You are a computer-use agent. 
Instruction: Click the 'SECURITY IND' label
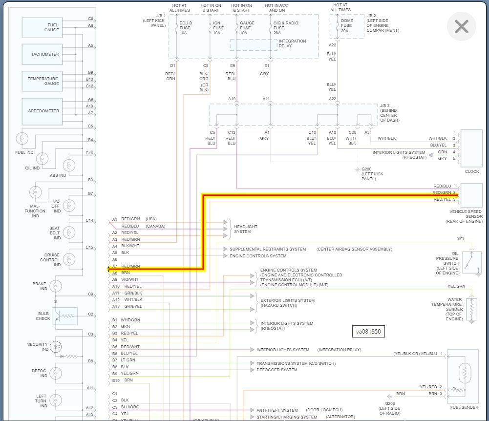(38, 347)
